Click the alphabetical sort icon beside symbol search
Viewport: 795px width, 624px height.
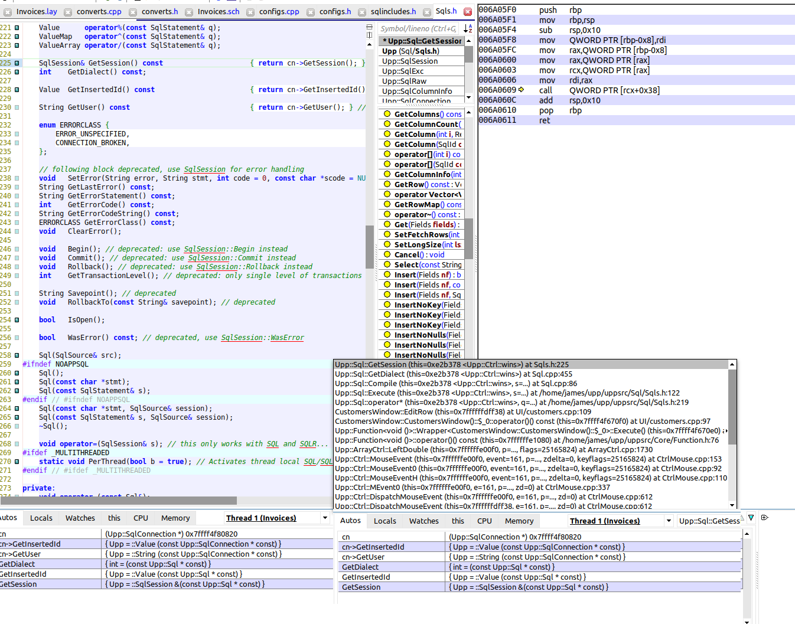click(x=468, y=28)
